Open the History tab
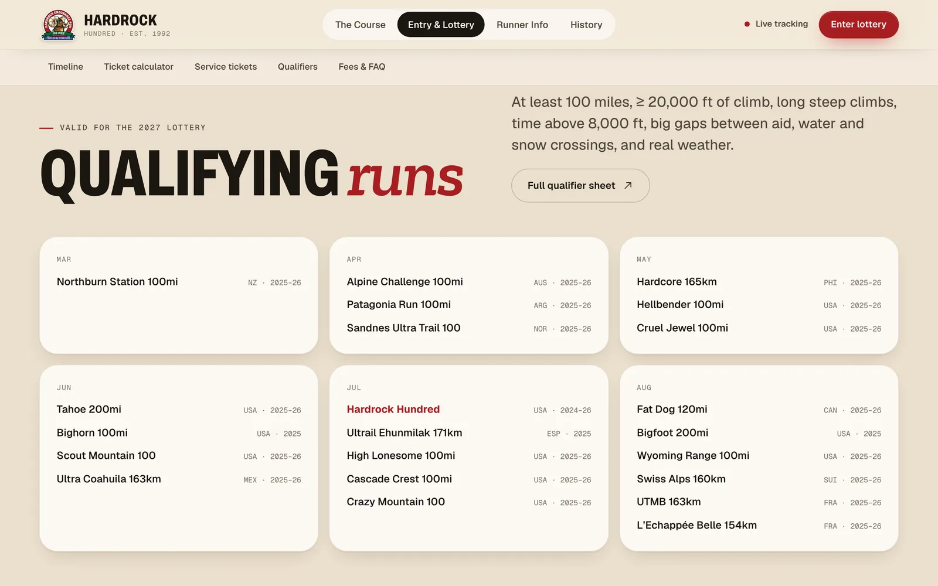The height and width of the screenshot is (586, 938). point(586,25)
